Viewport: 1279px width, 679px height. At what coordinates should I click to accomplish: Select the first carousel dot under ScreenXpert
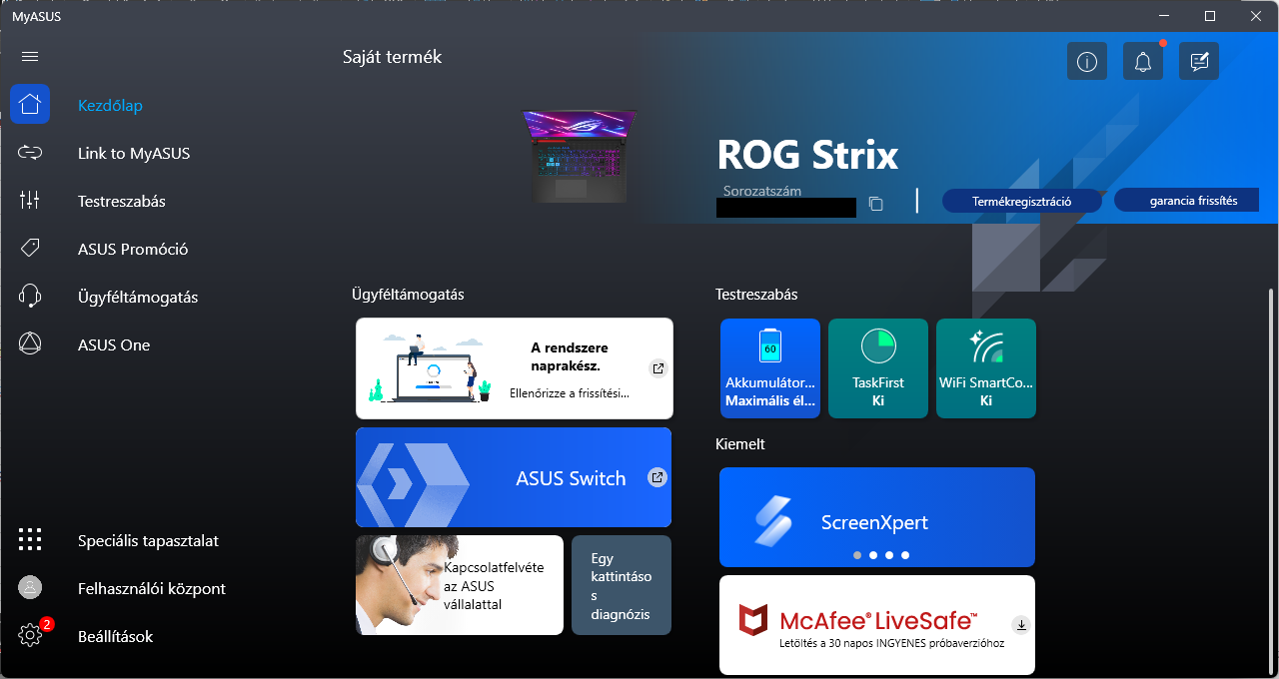click(x=857, y=554)
